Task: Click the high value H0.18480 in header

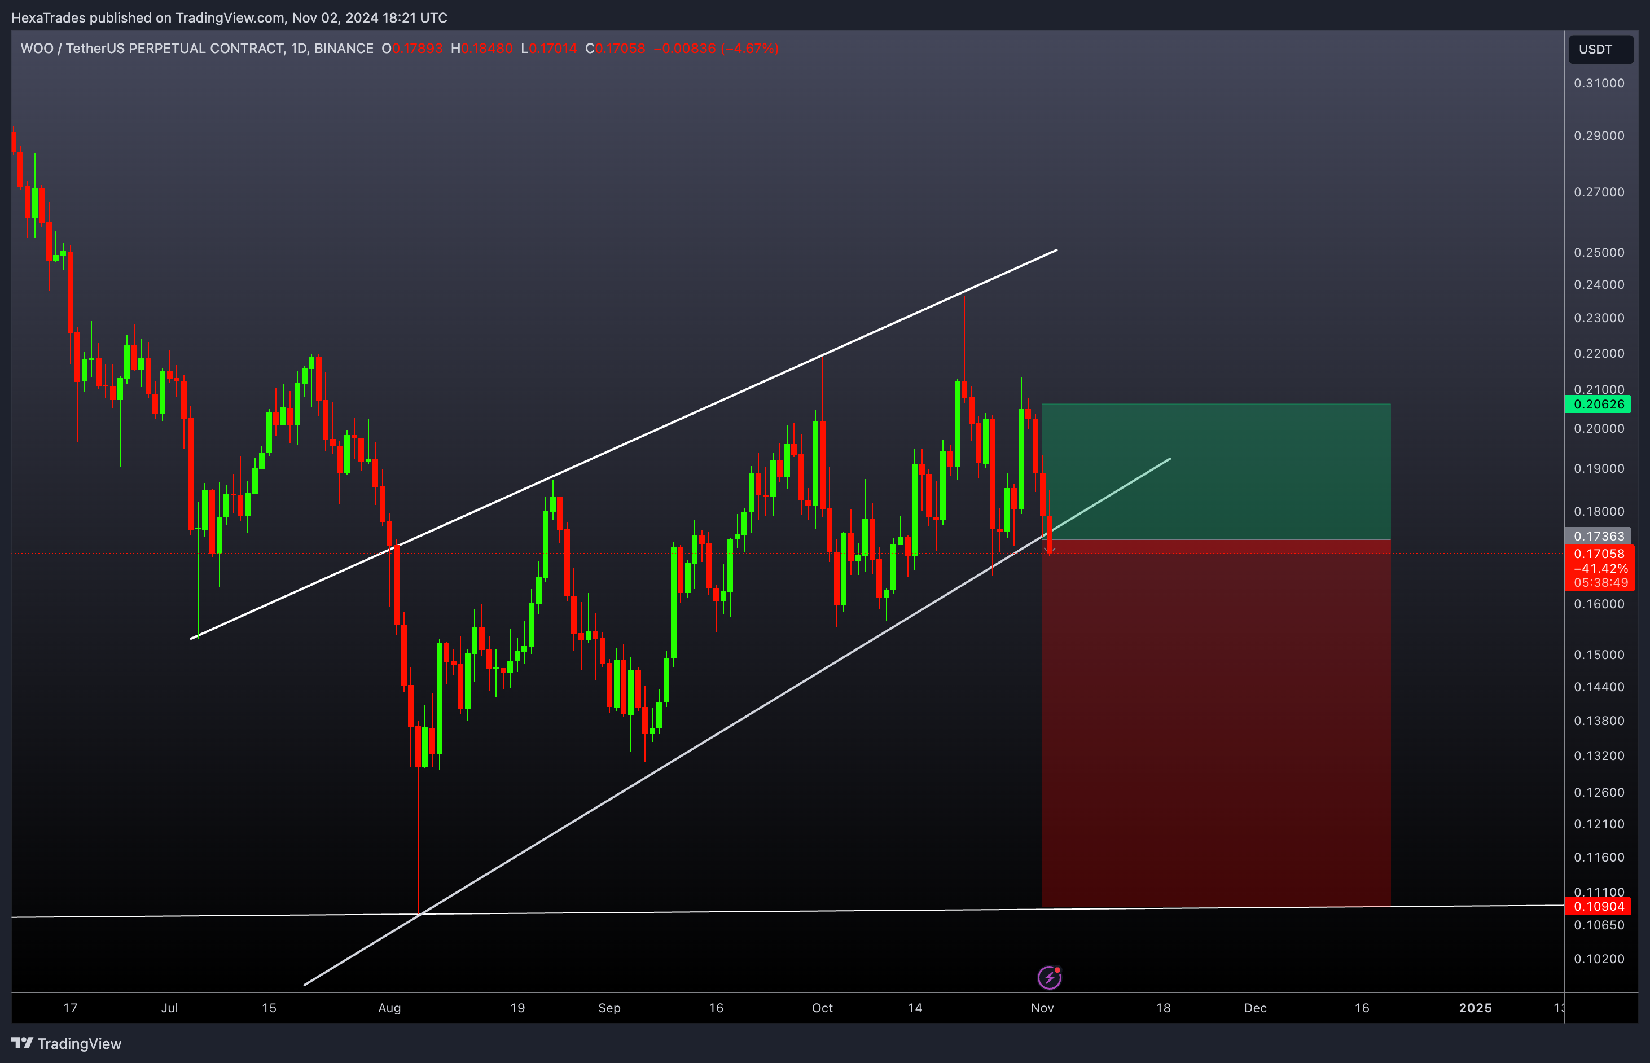Action: click(481, 49)
